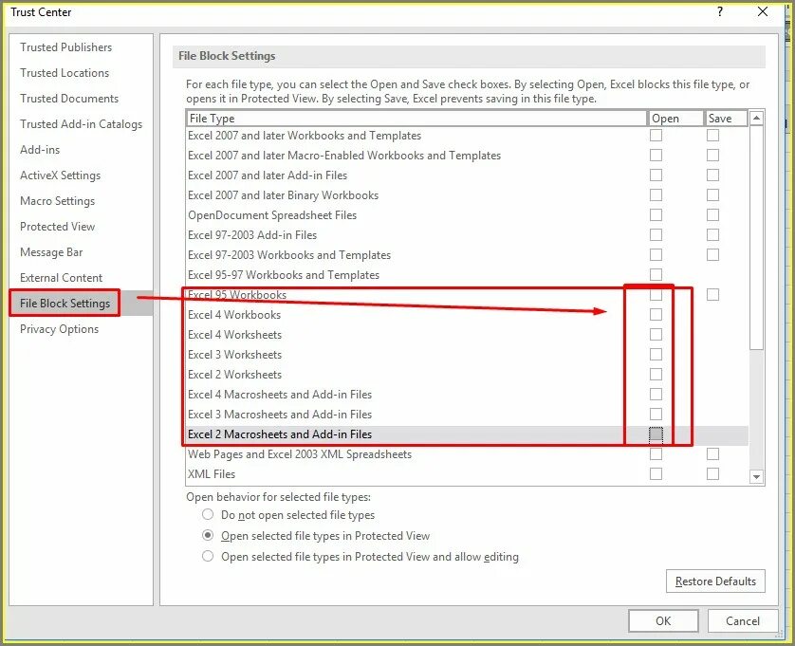
Task: Select the Excel 2 Macrosheets and Add-in Files row
Action: point(467,434)
